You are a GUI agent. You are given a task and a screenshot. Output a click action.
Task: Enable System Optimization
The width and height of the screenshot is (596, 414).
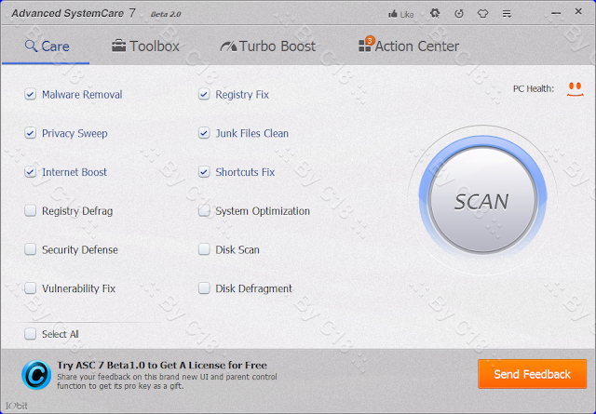pyautogui.click(x=204, y=210)
